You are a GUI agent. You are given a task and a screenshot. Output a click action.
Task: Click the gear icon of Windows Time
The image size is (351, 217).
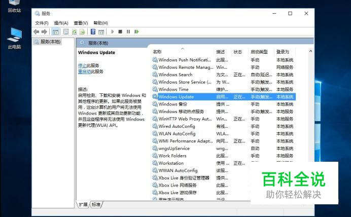pos(155,89)
